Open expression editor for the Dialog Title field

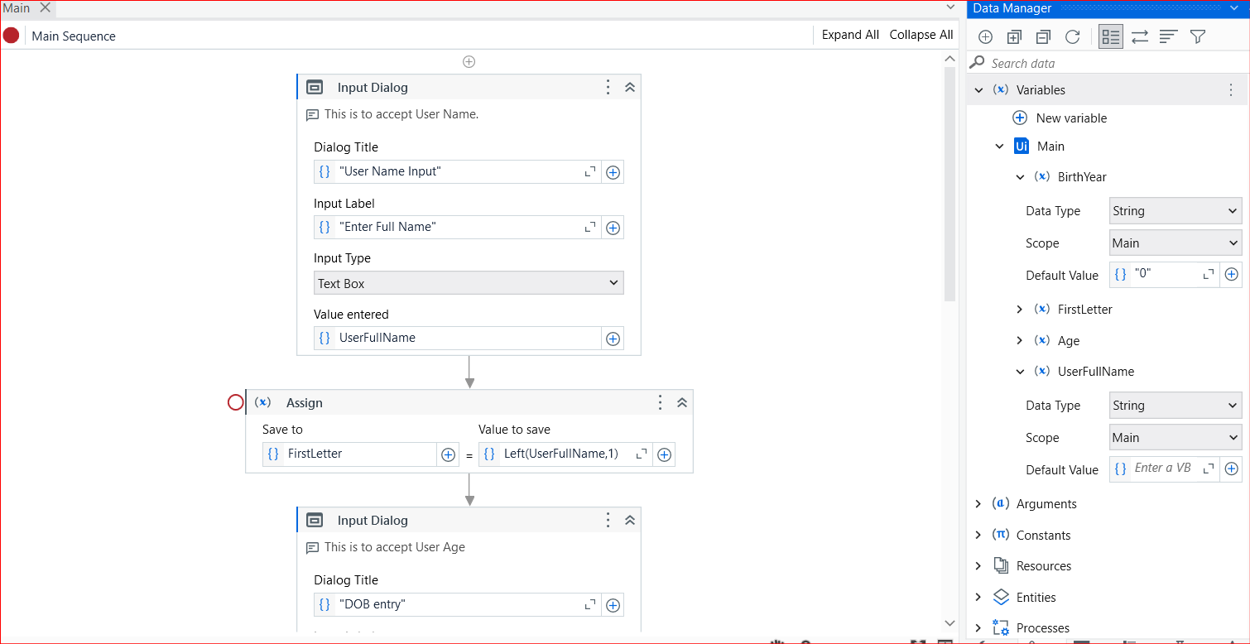pyautogui.click(x=590, y=171)
